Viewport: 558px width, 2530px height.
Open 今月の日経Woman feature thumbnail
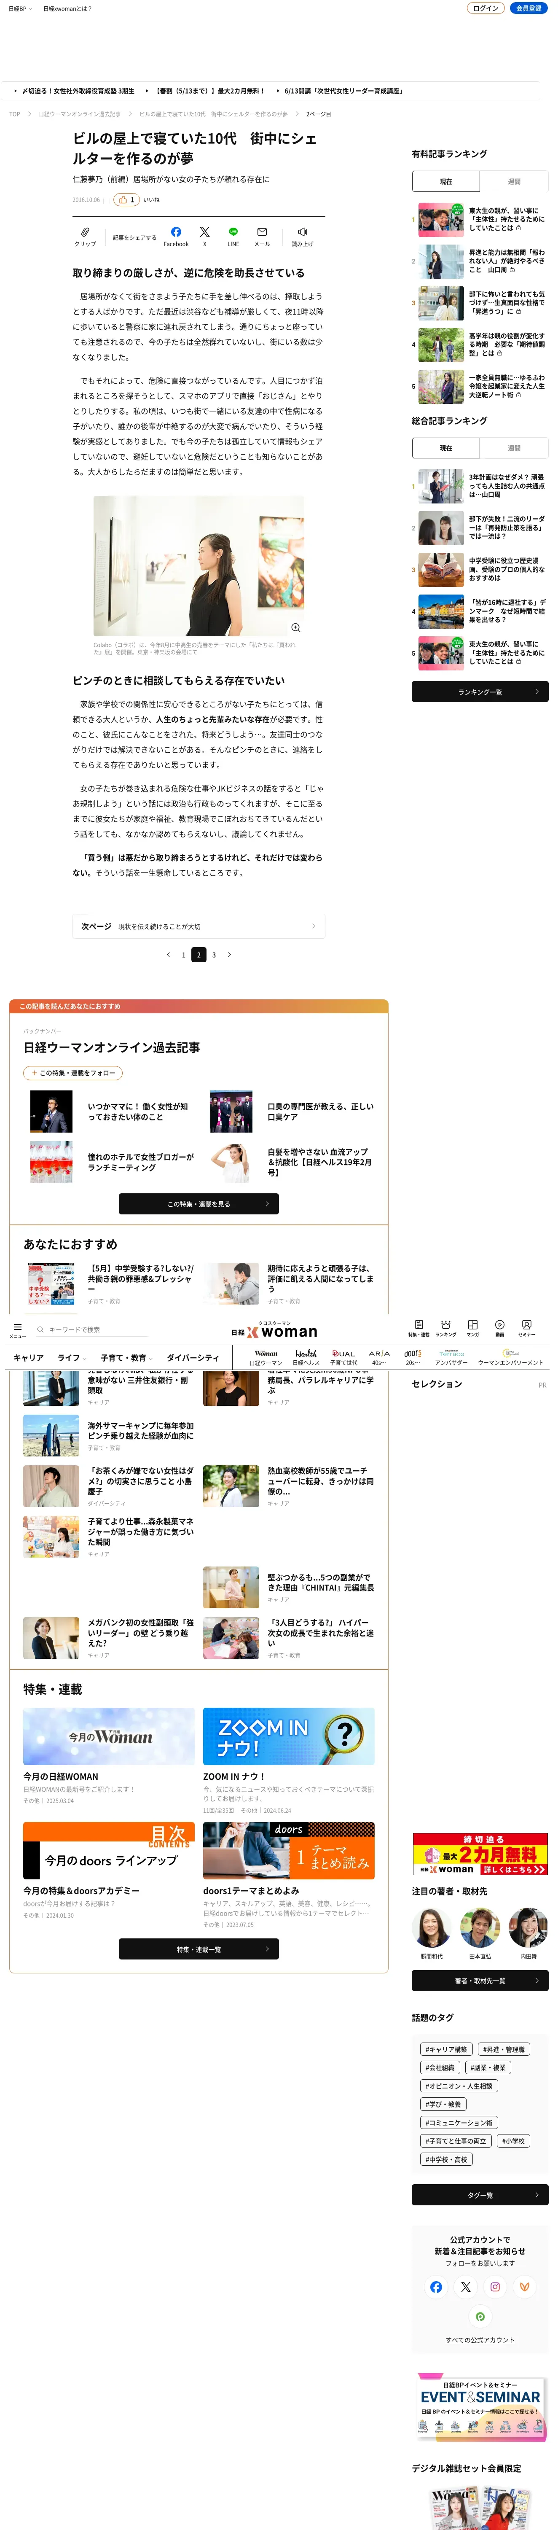click(x=109, y=1736)
